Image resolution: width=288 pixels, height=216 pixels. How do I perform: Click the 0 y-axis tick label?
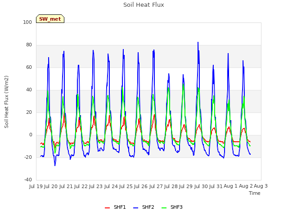pos(31,135)
